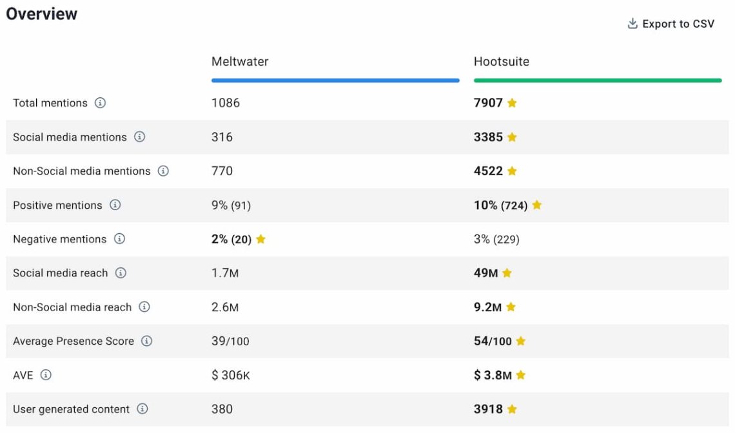Select the star next to Hootsuite's 7907 mentions
Image resolution: width=735 pixels, height=433 pixels.
(513, 102)
